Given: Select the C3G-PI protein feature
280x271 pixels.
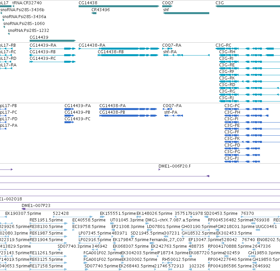Looking at the screenshot, I should tap(252, 122).
